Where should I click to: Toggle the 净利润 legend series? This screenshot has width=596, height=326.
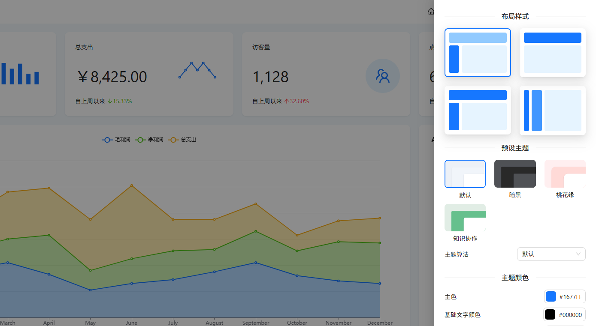[x=149, y=140]
